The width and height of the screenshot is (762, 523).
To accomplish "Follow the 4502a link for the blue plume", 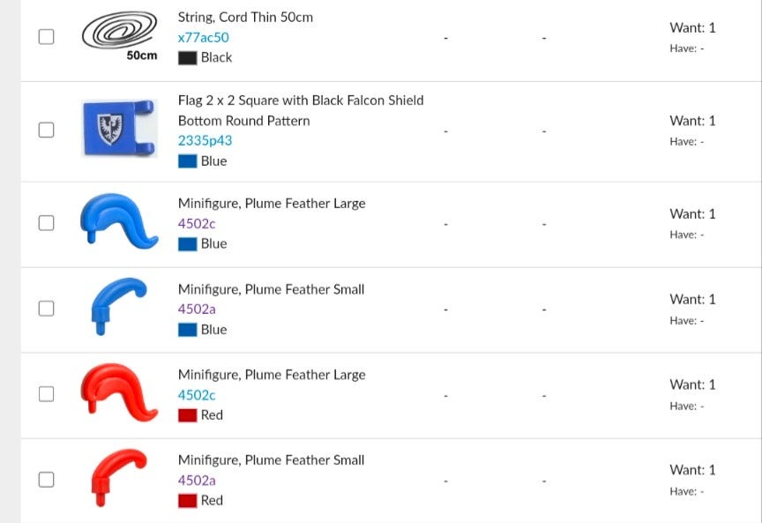I will pos(197,310).
